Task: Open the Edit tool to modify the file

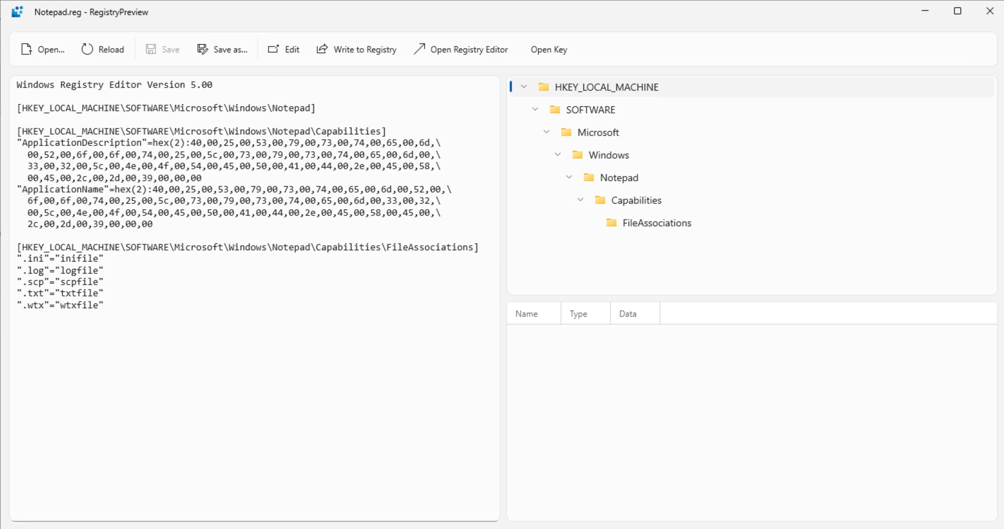Action: click(273, 49)
